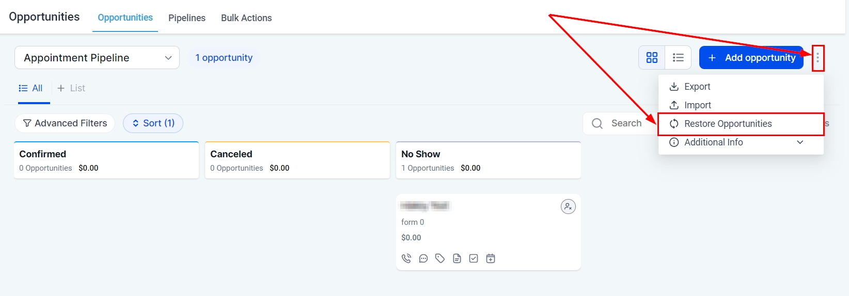Click the Search input field
849x296 pixels.
pos(626,123)
